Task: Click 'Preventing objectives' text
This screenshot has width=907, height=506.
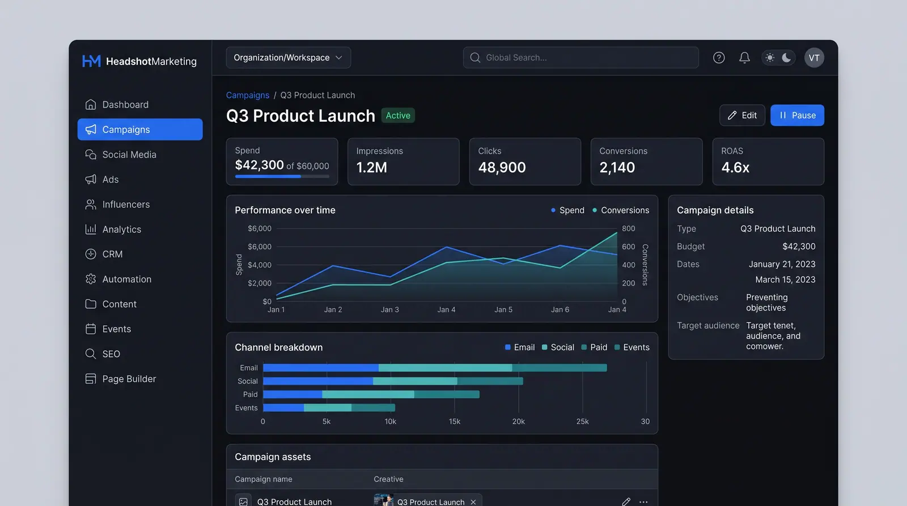Action: [x=767, y=303]
